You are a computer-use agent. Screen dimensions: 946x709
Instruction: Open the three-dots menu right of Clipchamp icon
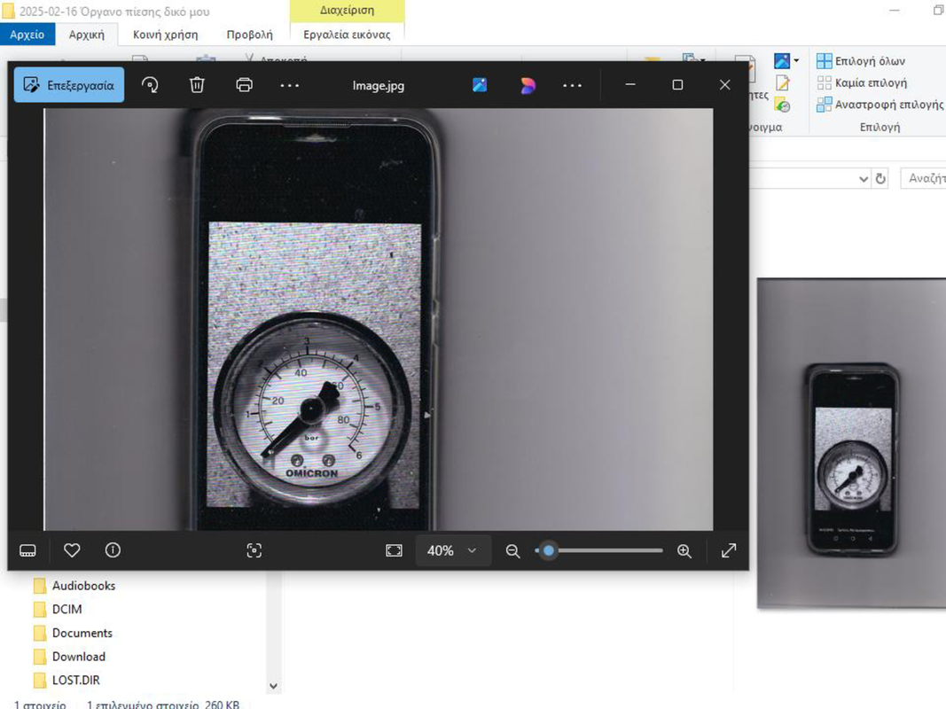pos(572,85)
